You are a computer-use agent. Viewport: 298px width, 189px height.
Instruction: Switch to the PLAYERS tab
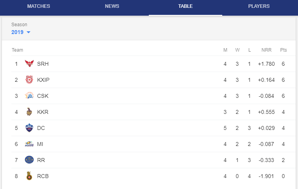pyautogui.click(x=259, y=6)
